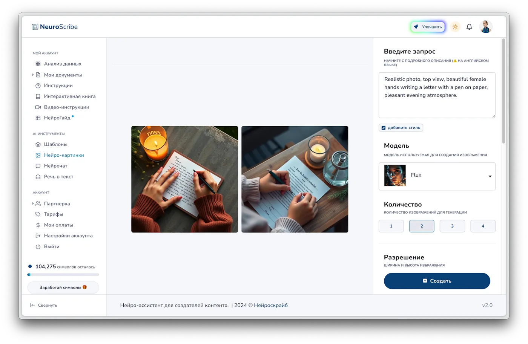Image resolution: width=528 pixels, height=344 pixels.
Task: Click the НейроГайд table icon
Action: 38,118
